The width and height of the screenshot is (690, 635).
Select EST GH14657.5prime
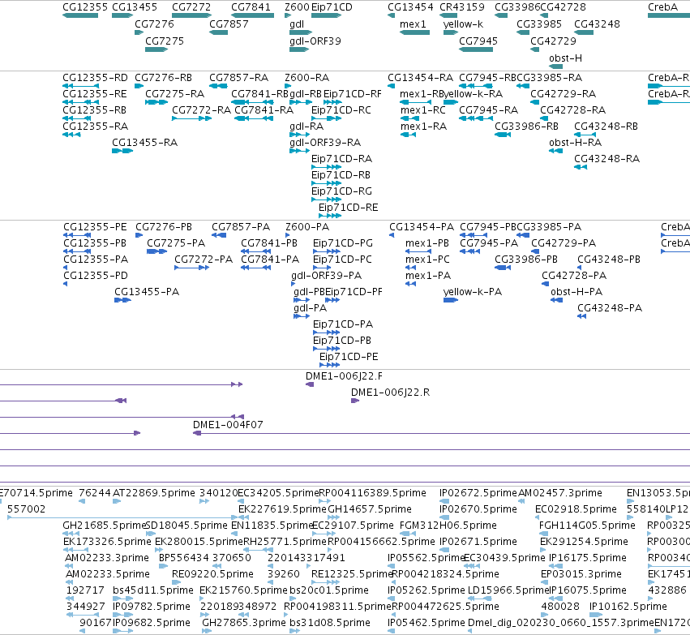(370, 509)
